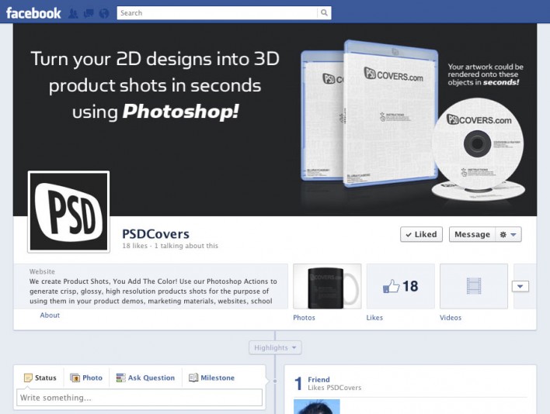Open the Photos mug thumbnail
Viewport: 550px width, 414px height.
click(327, 286)
